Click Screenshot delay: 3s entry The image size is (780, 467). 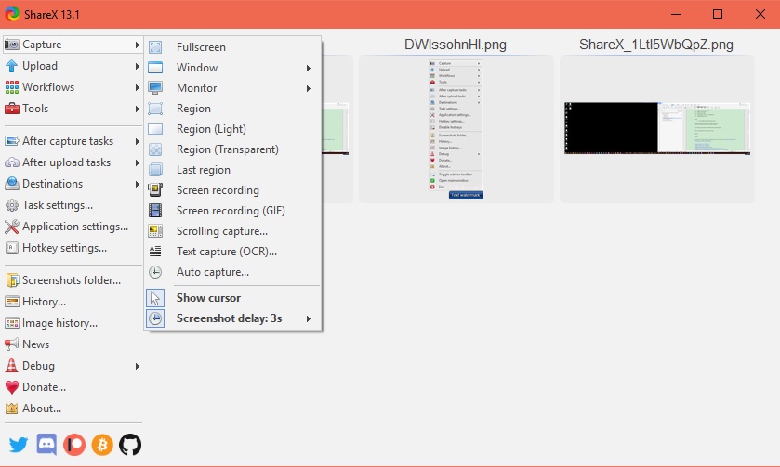pos(232,318)
